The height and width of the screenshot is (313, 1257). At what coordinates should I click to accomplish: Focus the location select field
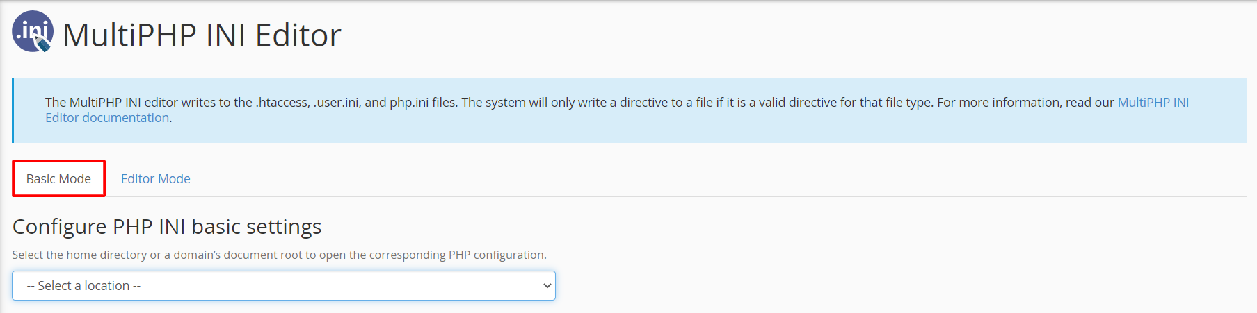click(x=284, y=285)
